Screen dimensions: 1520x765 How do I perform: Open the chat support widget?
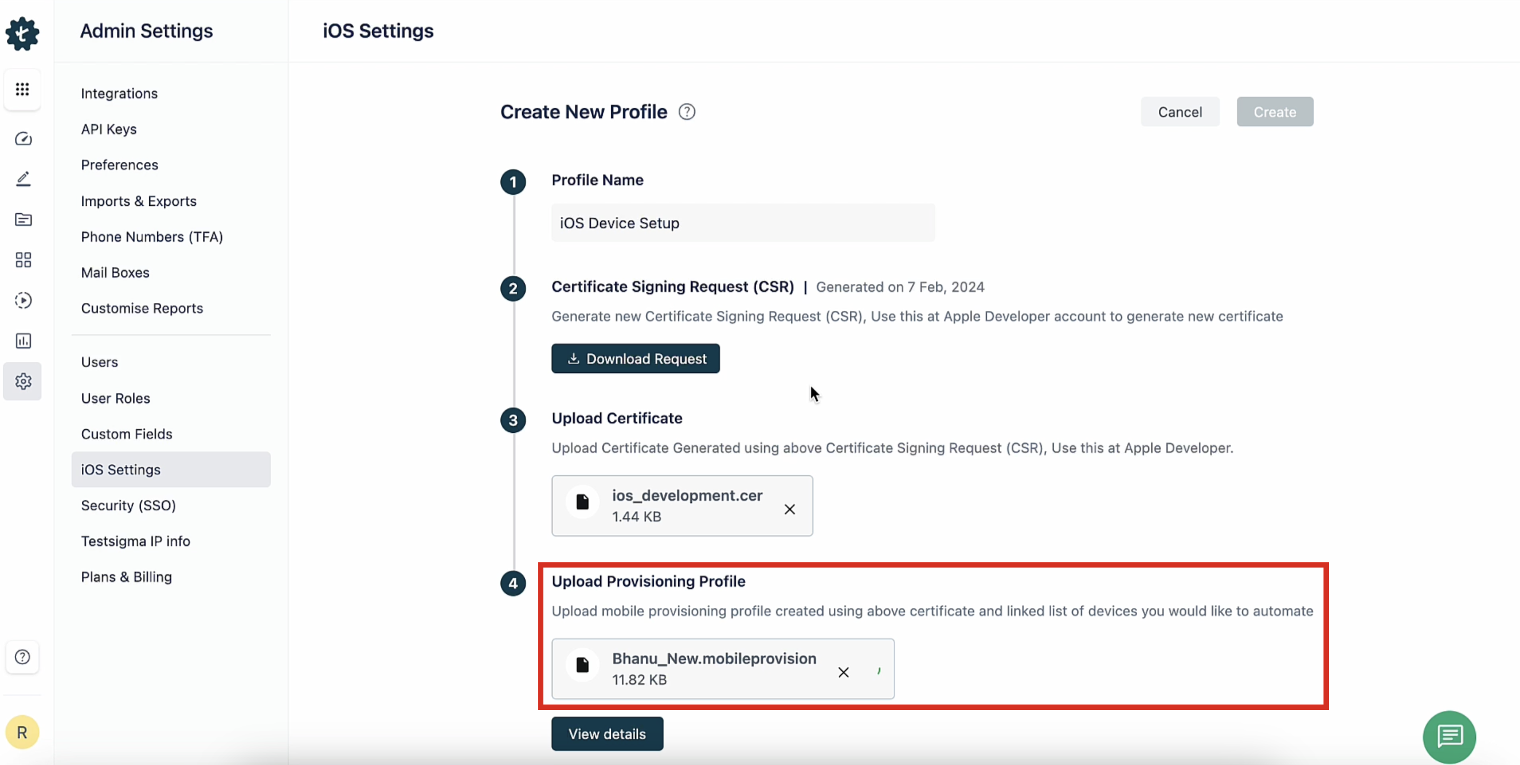pos(1449,736)
